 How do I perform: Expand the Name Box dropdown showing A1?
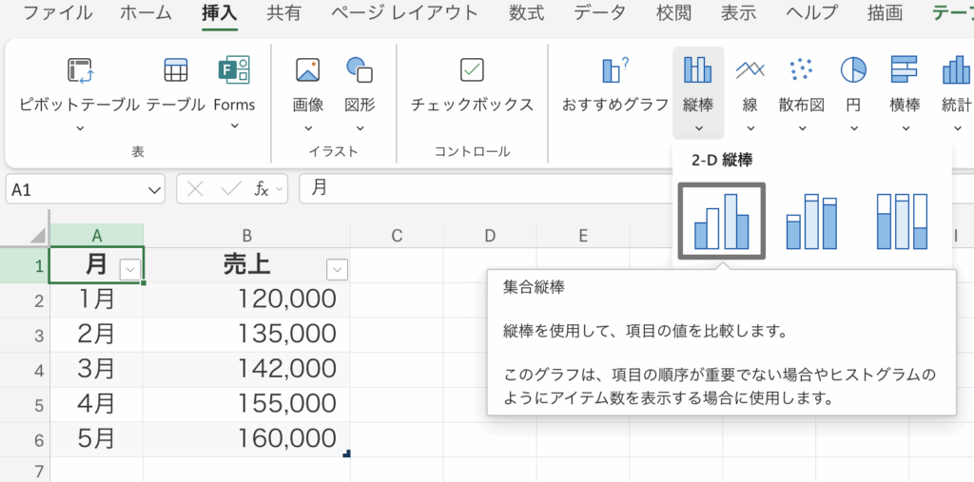155,189
